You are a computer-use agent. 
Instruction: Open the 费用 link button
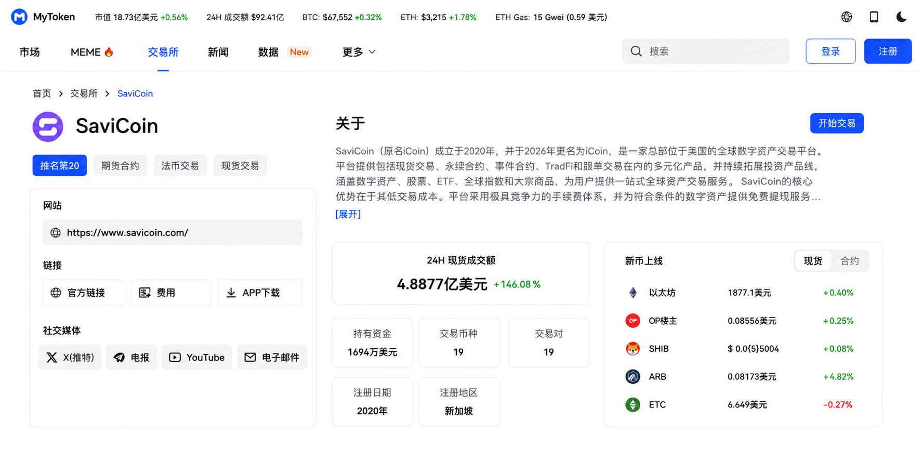pyautogui.click(x=171, y=293)
